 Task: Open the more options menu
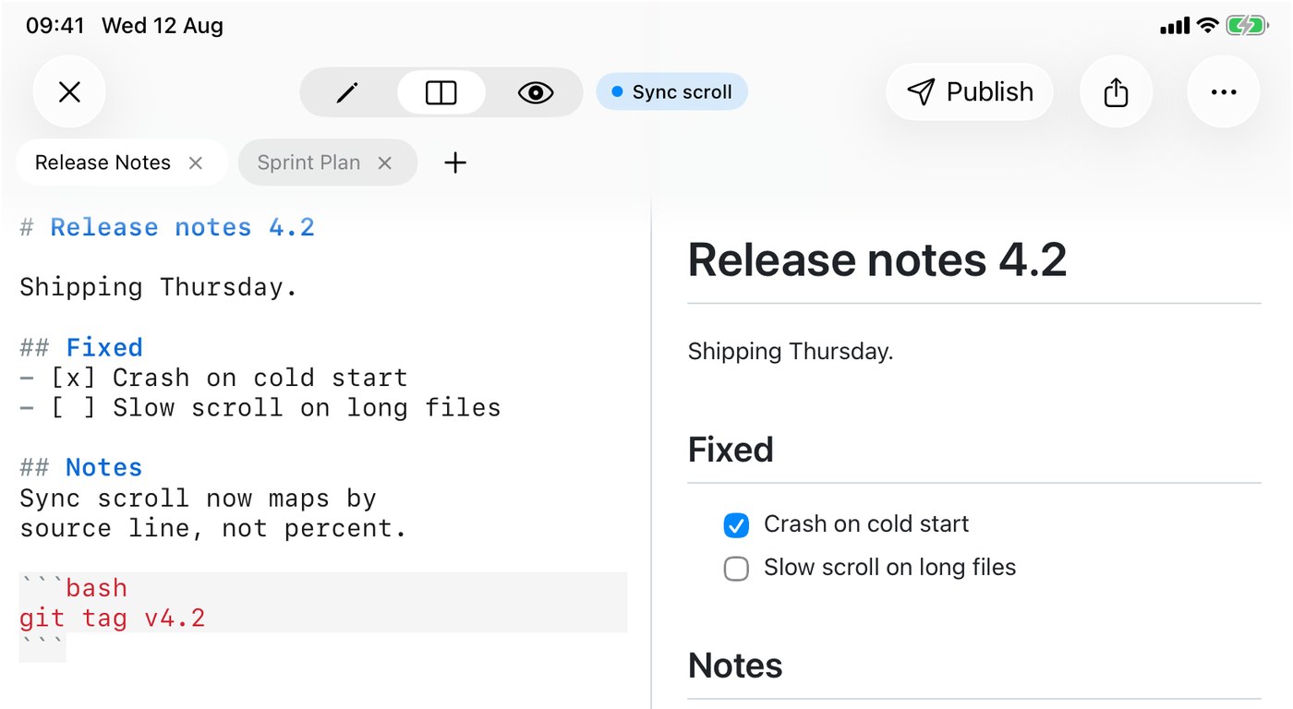[1224, 91]
